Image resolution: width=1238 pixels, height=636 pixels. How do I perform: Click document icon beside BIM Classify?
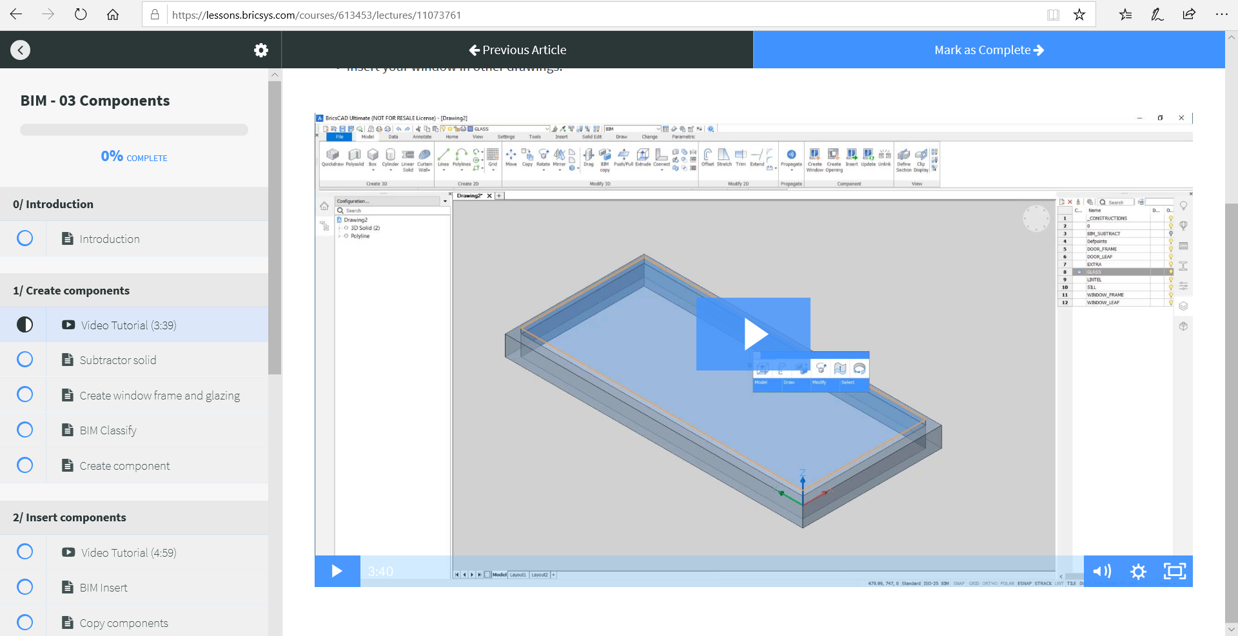tap(67, 430)
